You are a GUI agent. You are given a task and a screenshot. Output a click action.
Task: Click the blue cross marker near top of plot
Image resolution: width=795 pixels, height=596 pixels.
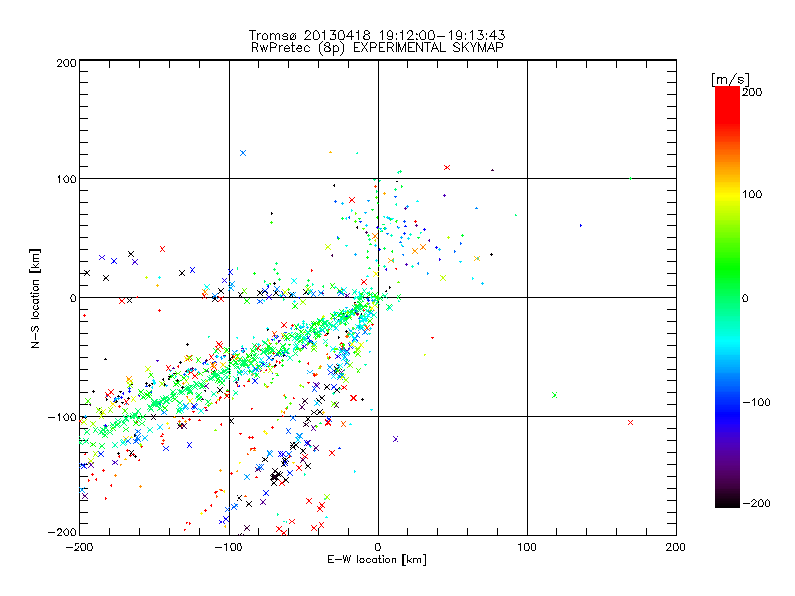tap(243, 153)
